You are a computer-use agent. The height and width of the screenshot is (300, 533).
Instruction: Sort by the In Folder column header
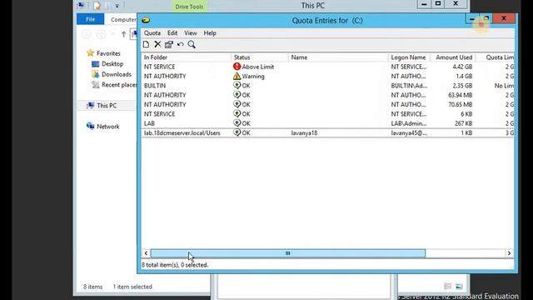(186, 57)
